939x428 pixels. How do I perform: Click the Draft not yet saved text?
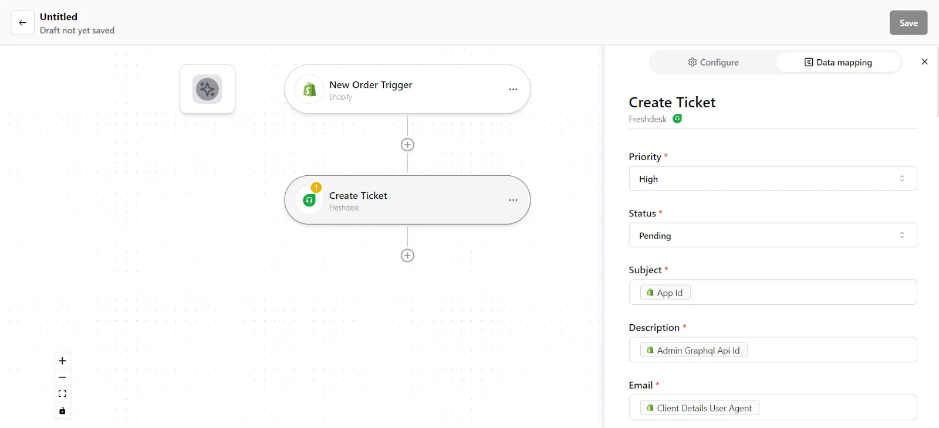click(77, 30)
